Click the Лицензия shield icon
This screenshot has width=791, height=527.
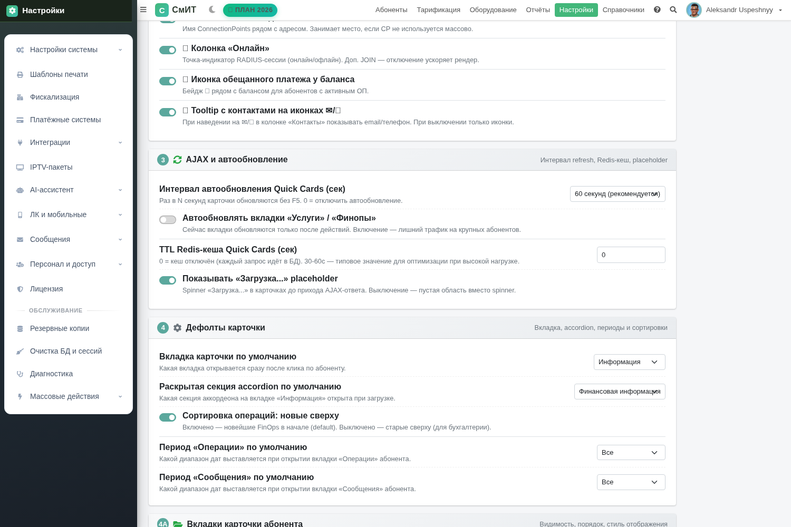pos(20,289)
